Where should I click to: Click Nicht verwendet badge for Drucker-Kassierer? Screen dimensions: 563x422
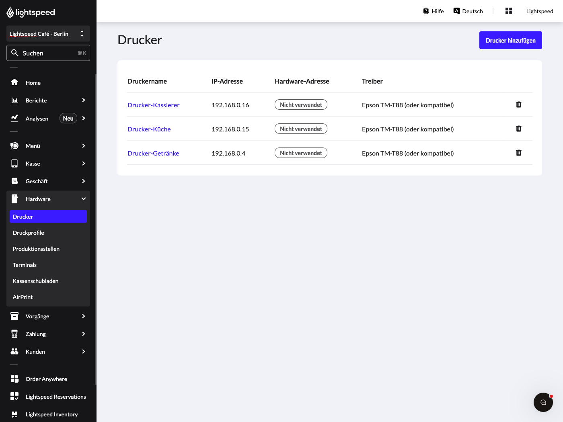[301, 104]
